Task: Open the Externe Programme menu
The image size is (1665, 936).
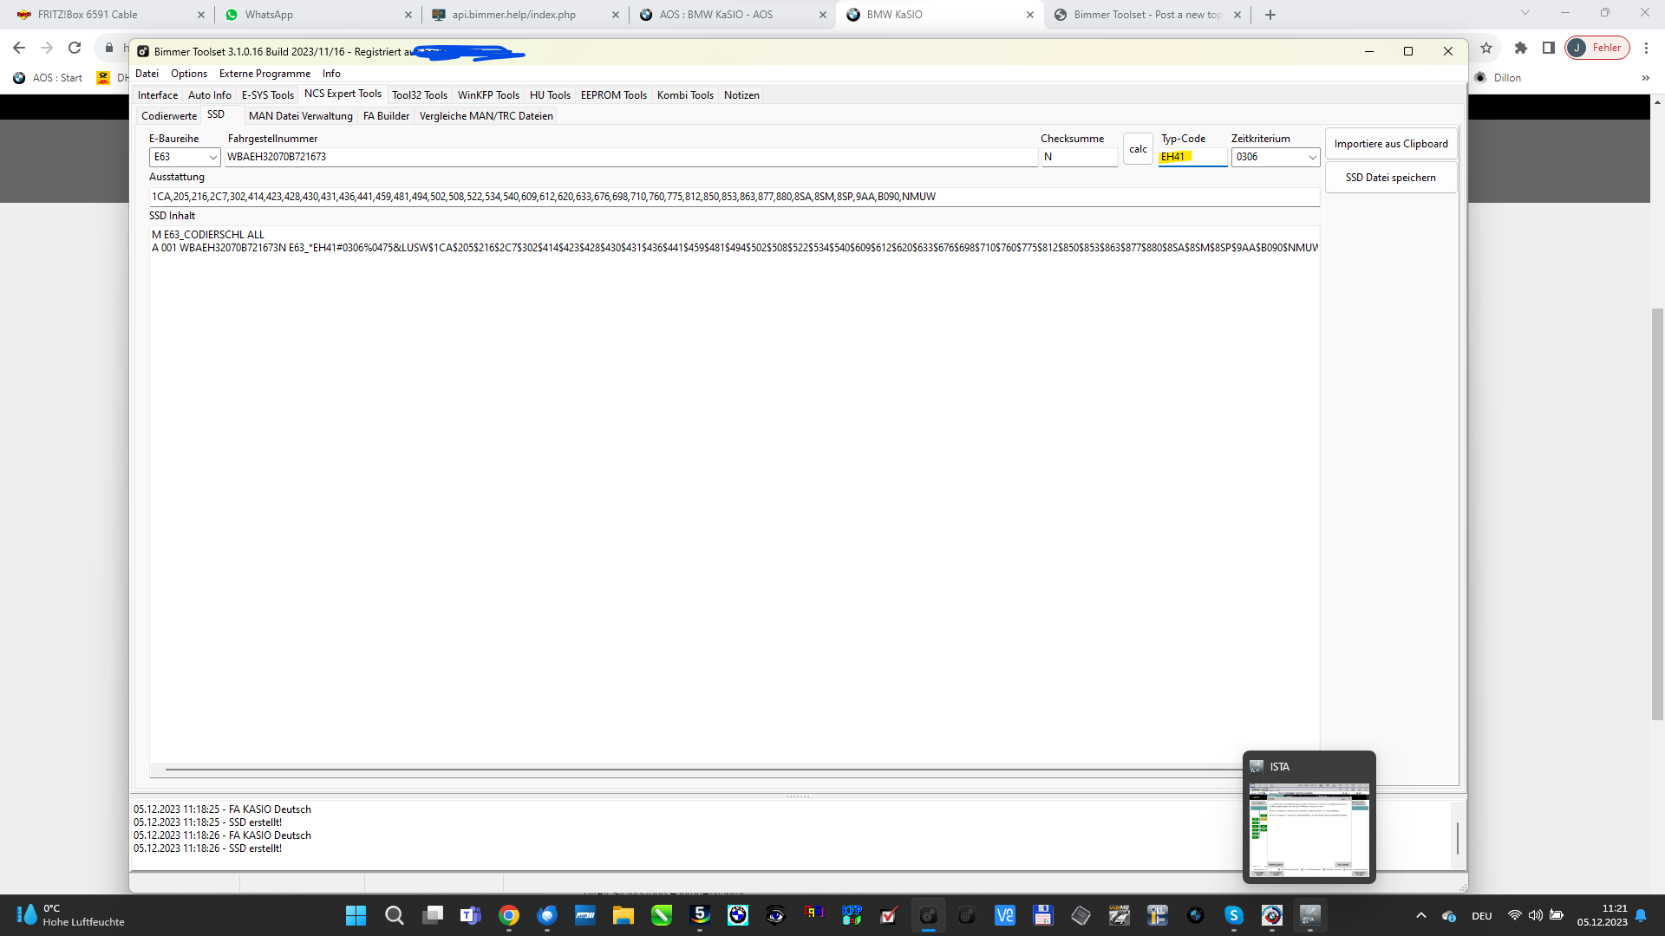Action: tap(264, 74)
